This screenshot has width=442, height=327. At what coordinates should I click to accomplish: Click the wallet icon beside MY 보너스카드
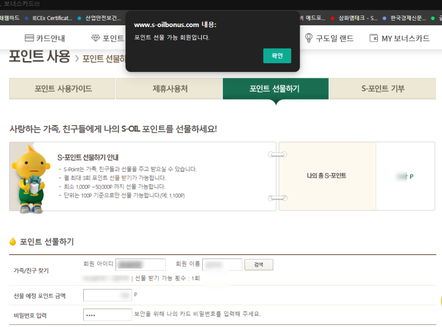coord(374,38)
